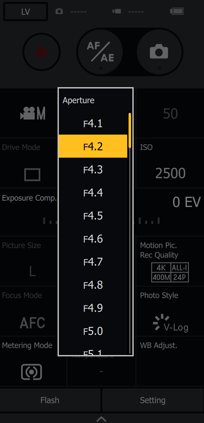Open the V-Log Photo Style icon
This screenshot has width=204, height=423.
tap(170, 323)
